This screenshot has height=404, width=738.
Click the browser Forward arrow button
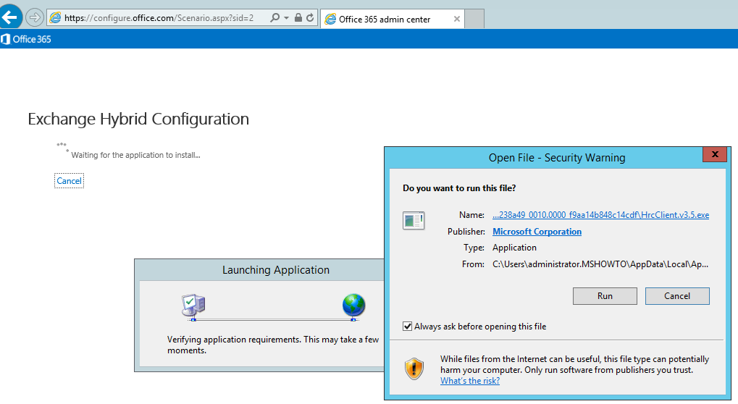[x=34, y=18]
